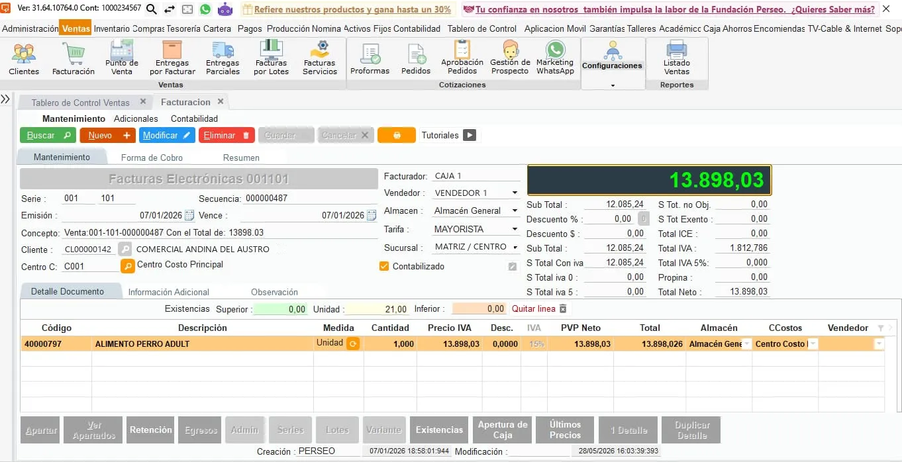902x462 pixels.
Task: Switch to Forma de Cobro tab
Action: (x=152, y=158)
